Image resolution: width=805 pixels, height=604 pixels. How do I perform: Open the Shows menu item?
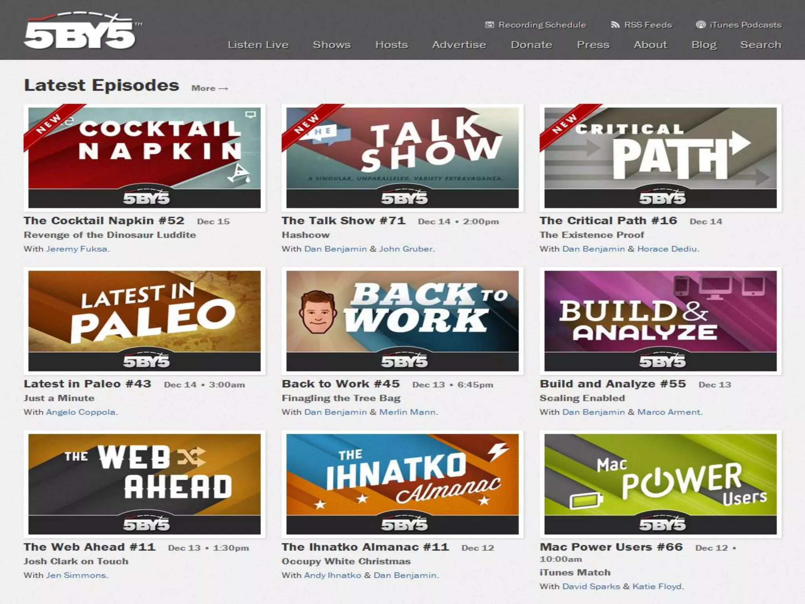tap(331, 45)
